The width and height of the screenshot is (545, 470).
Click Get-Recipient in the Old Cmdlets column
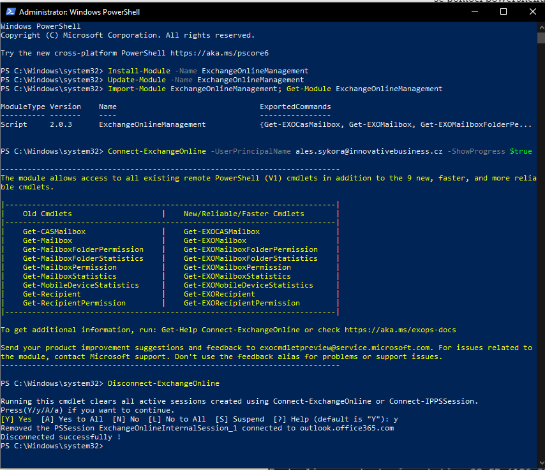tap(52, 294)
